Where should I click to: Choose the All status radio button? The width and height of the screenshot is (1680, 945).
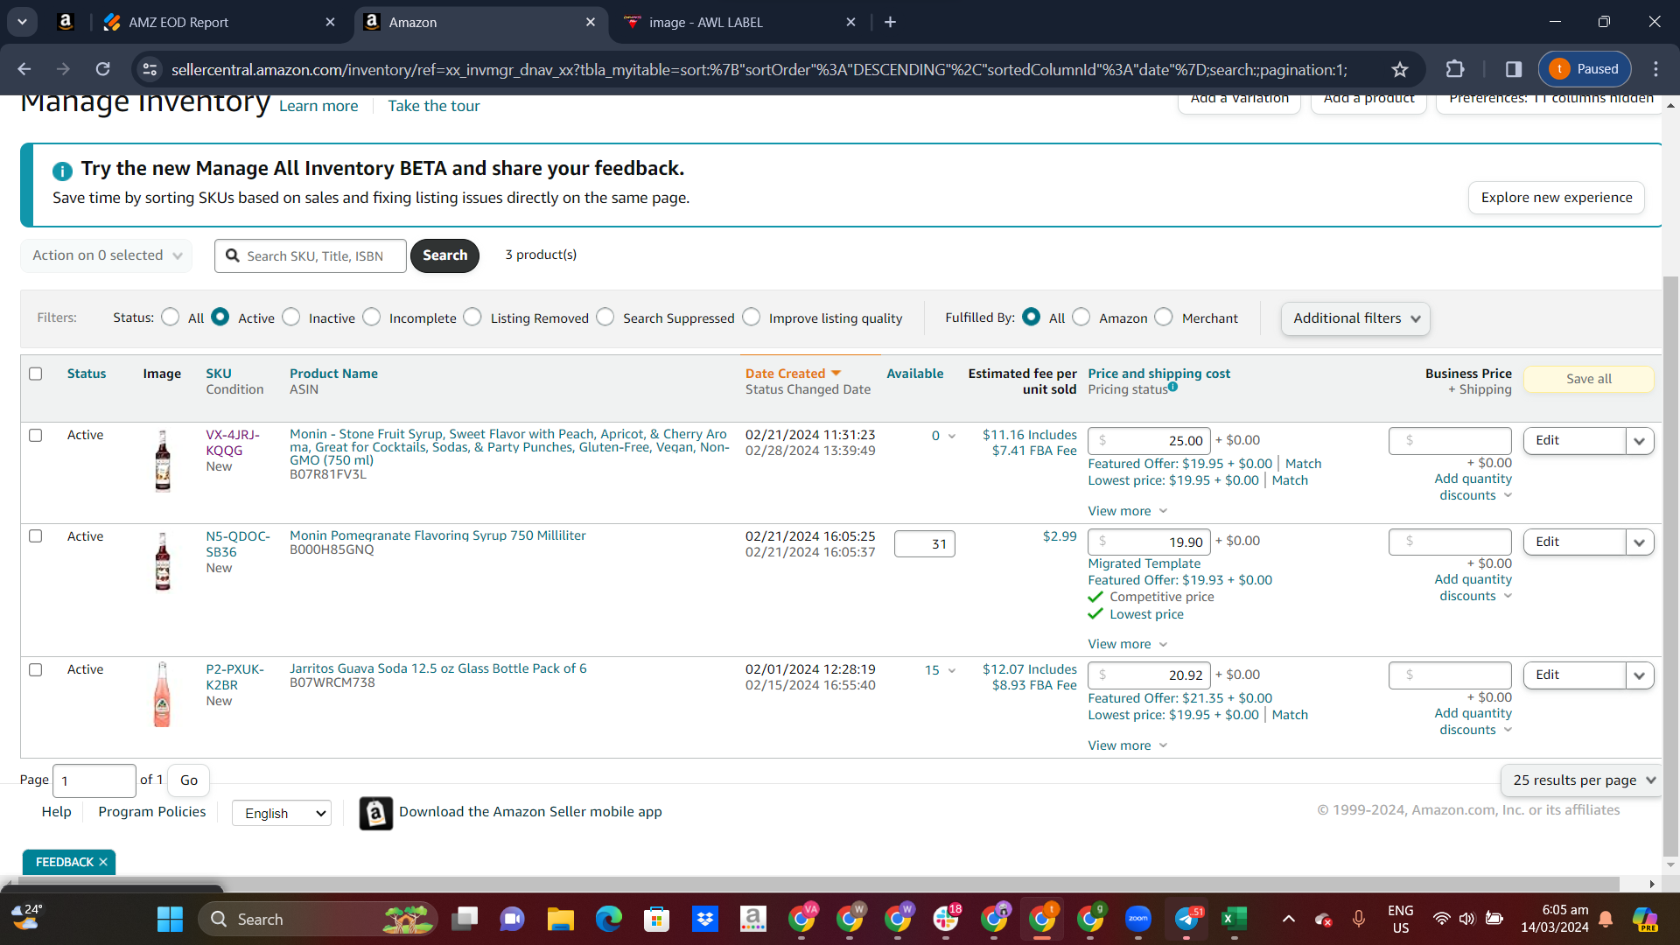pyautogui.click(x=171, y=317)
